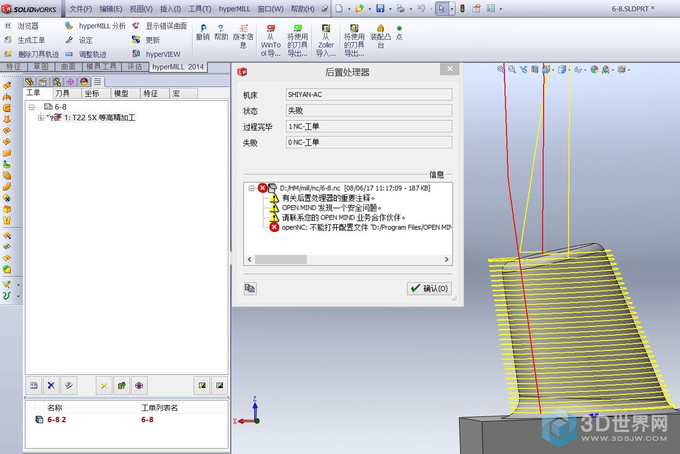The width and height of the screenshot is (680, 454).
Task: Click 从 Zoller 导入 import icon
Action: [326, 40]
